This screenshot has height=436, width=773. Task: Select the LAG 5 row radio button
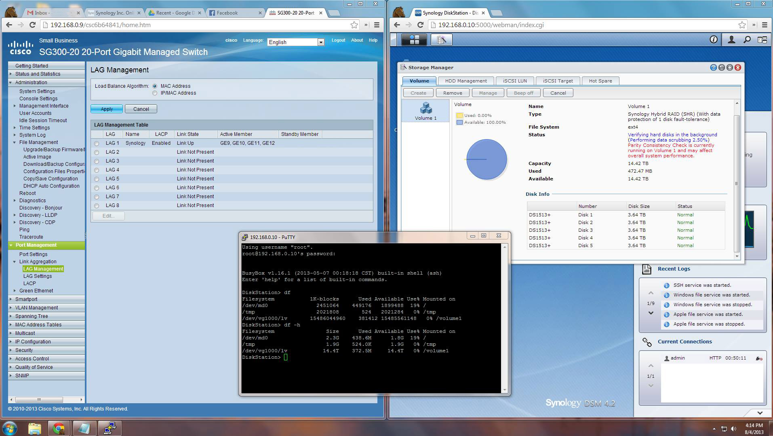(97, 179)
